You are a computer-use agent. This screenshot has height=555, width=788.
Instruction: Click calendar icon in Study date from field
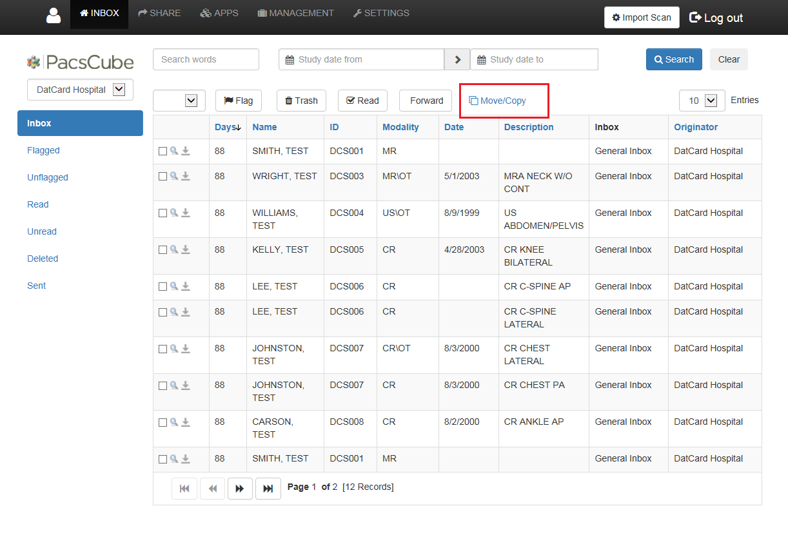tap(290, 59)
